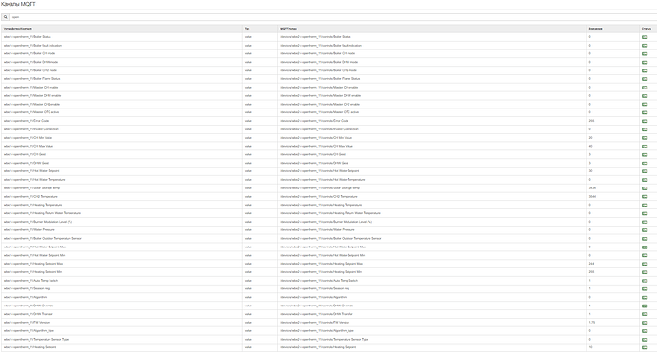Click green status badge for Boiler Status row
Screen dimensions: 657x355
click(x=645, y=37)
